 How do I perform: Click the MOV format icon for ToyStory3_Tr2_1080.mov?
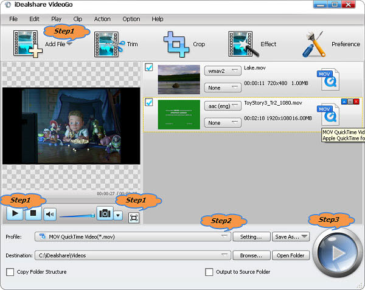(328, 115)
